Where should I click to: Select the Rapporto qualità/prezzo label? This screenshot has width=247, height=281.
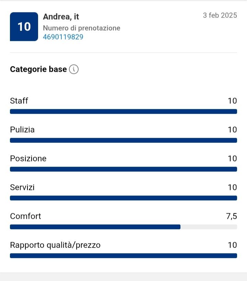point(55,245)
